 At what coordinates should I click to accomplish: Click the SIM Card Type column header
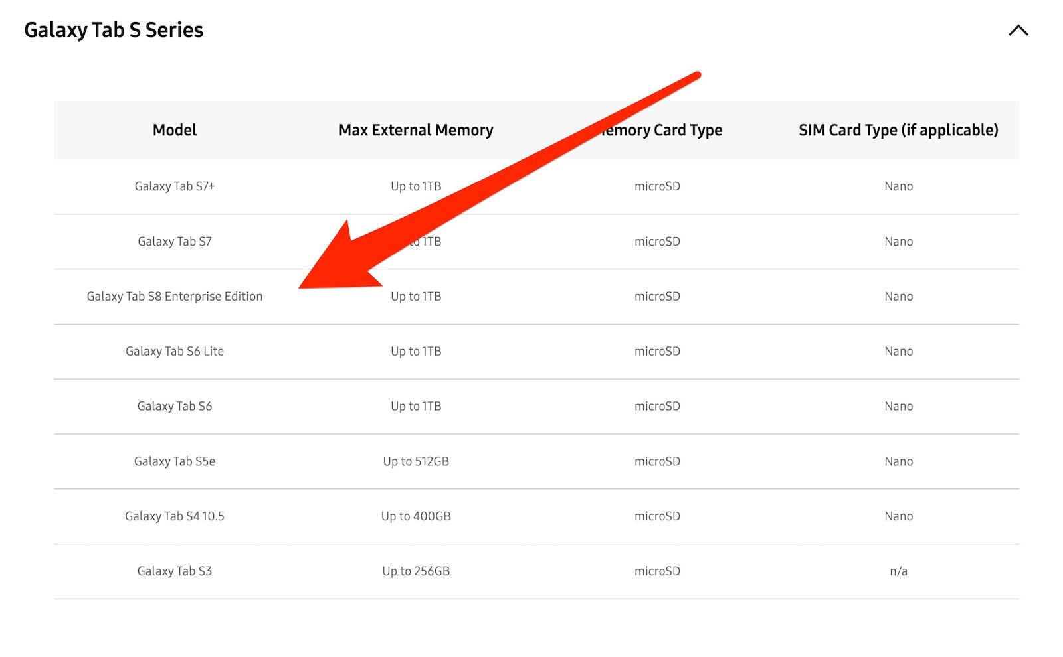[x=898, y=130]
